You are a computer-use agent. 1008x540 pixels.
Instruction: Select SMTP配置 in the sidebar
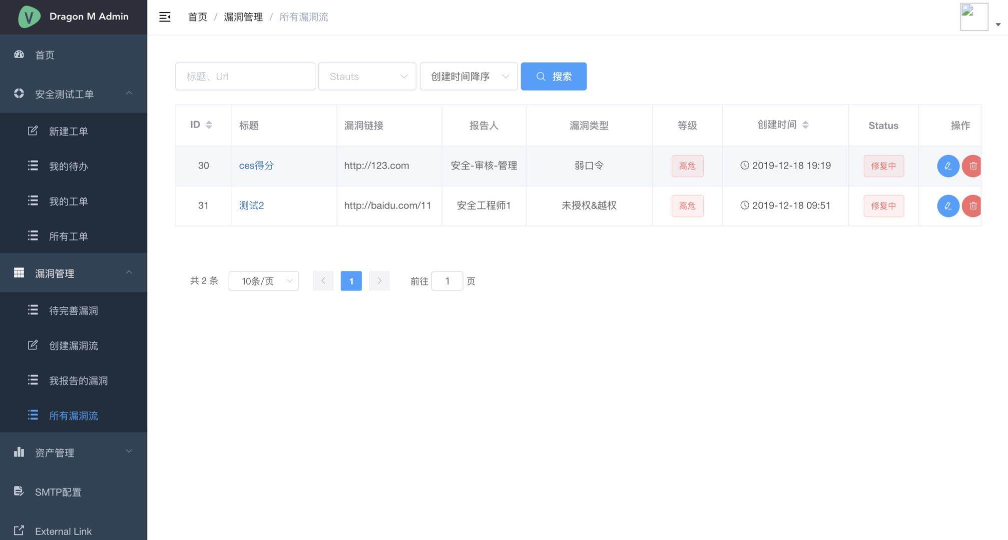[58, 492]
